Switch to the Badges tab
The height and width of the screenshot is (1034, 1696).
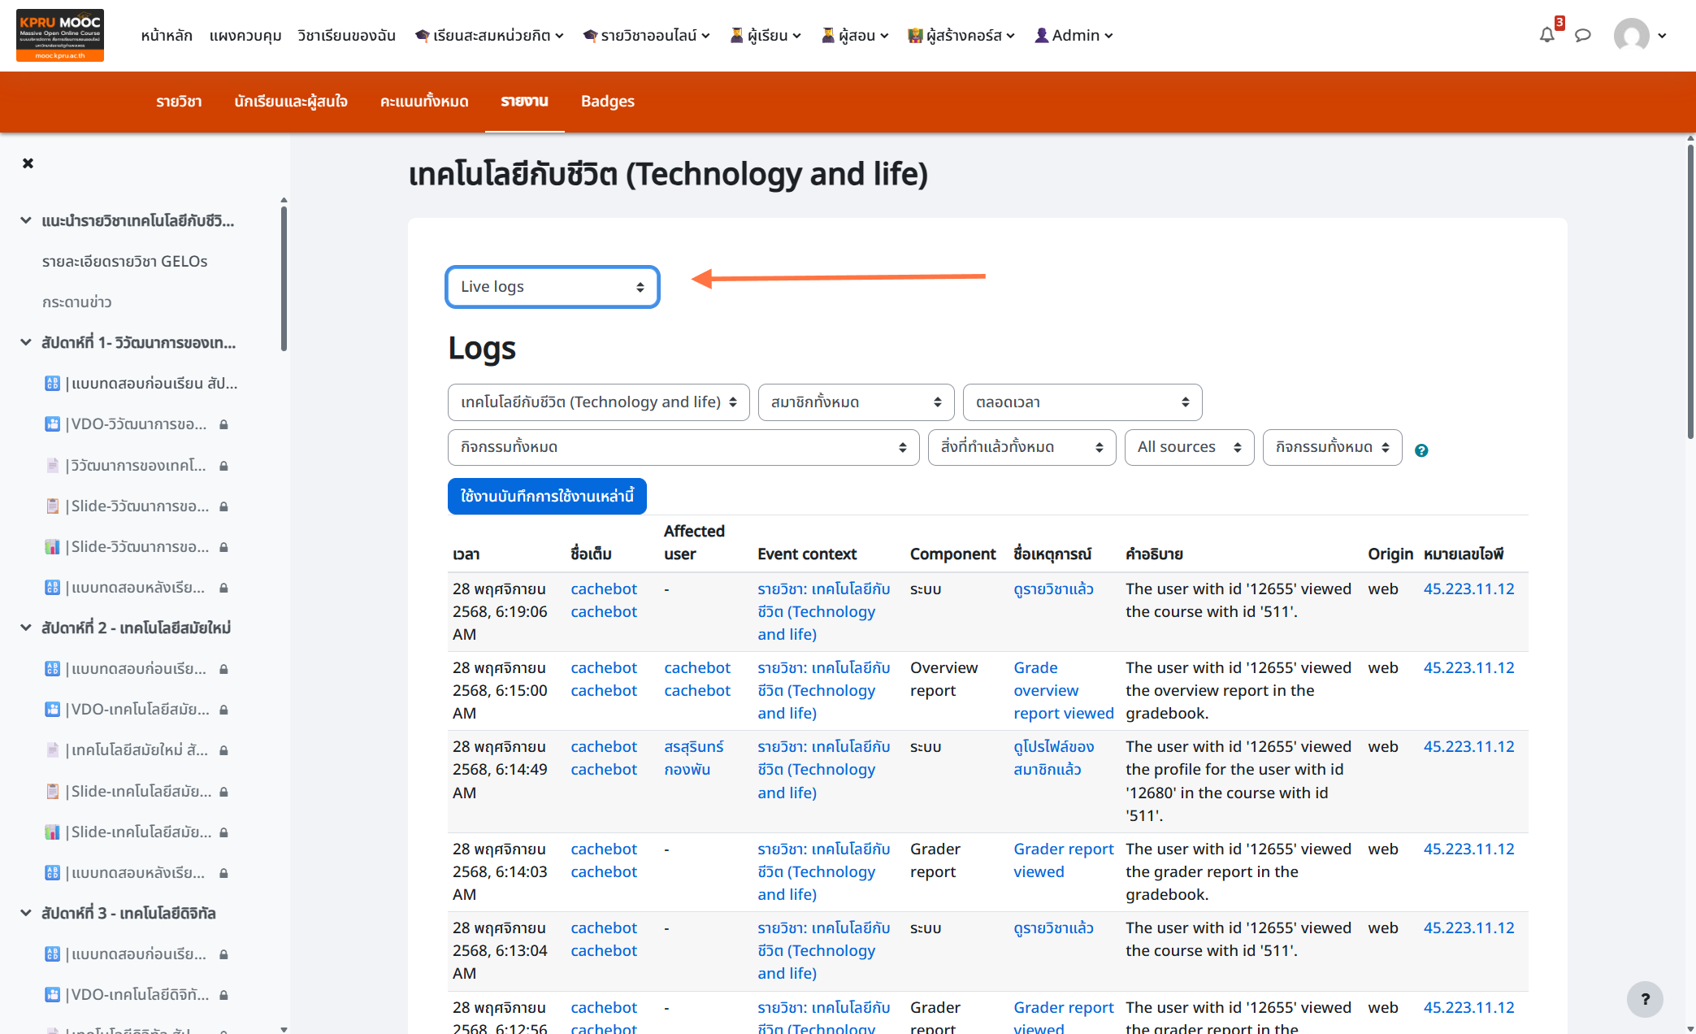(608, 102)
